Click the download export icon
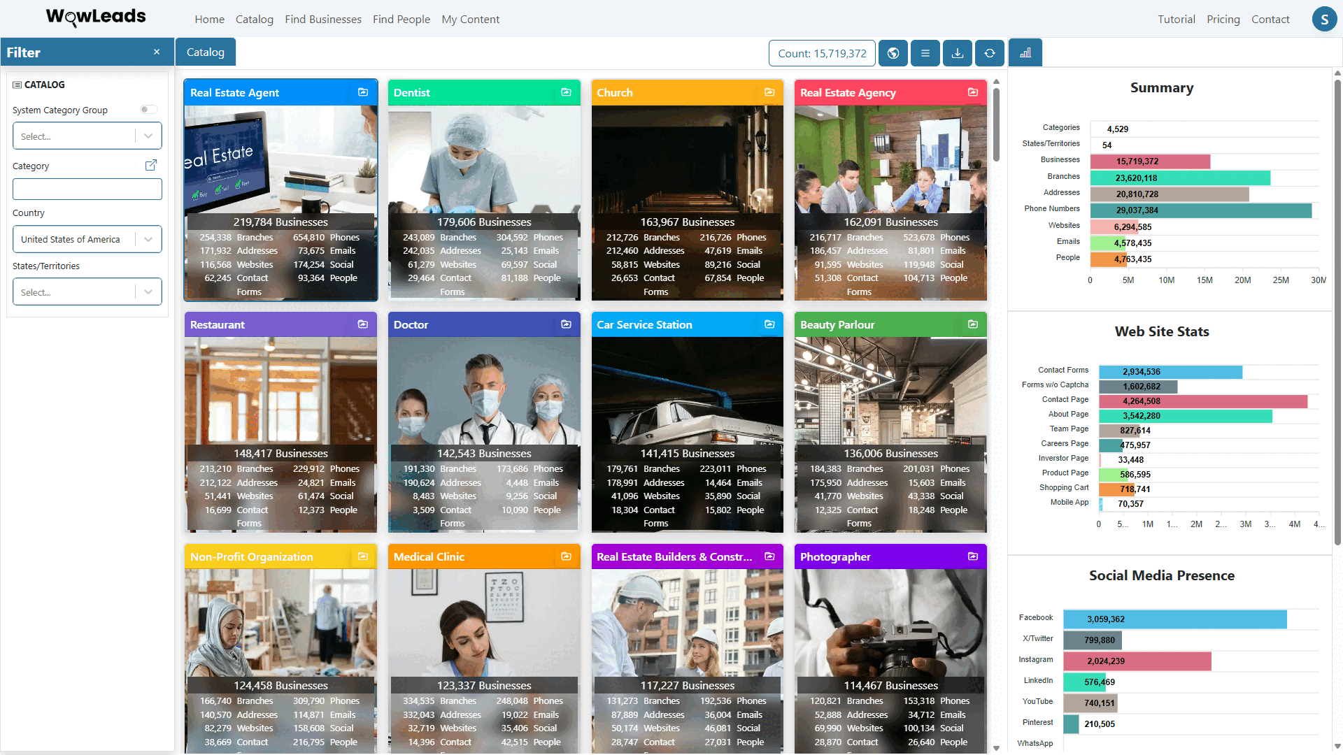The width and height of the screenshot is (1343, 755). pyautogui.click(x=958, y=53)
